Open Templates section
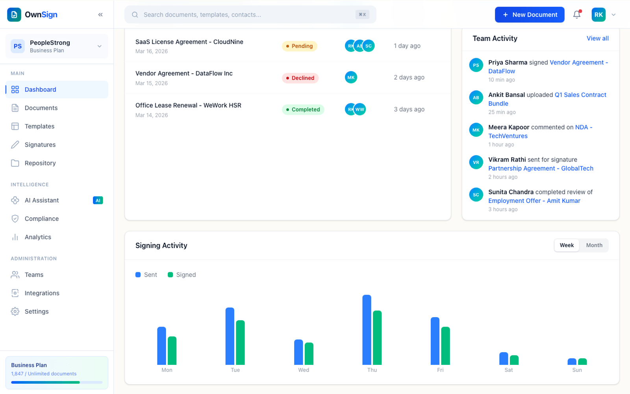 click(57, 126)
